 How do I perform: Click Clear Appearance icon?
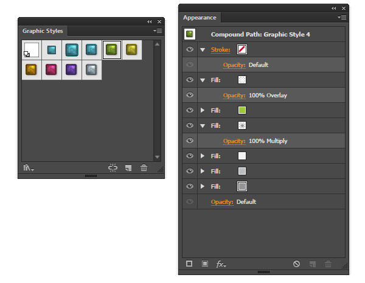(x=296, y=264)
